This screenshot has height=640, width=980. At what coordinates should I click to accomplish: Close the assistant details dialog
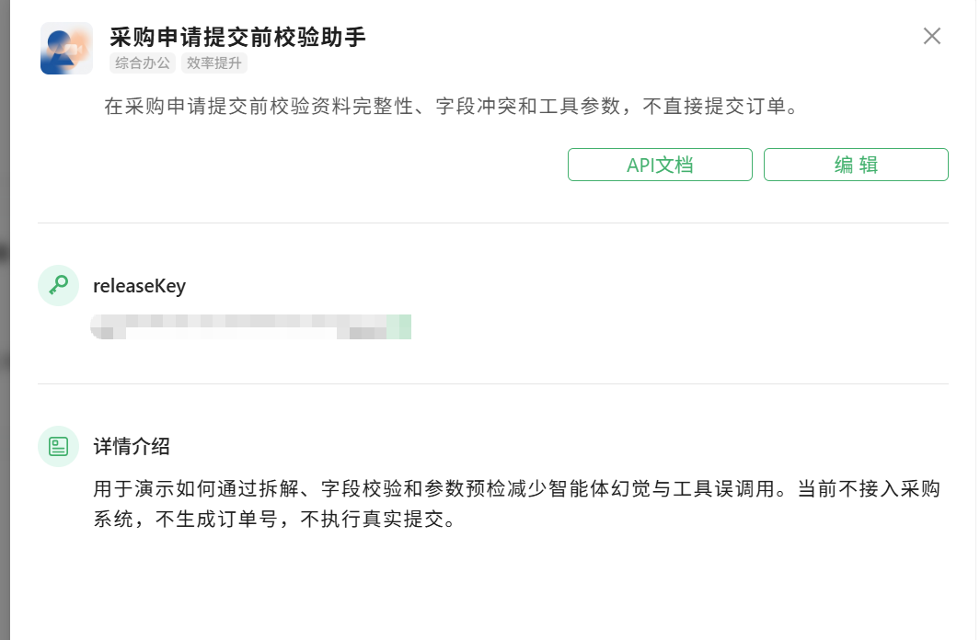coord(932,36)
